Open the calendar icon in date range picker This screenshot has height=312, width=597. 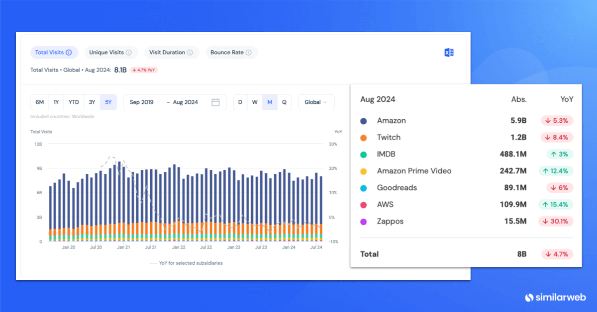[215, 102]
